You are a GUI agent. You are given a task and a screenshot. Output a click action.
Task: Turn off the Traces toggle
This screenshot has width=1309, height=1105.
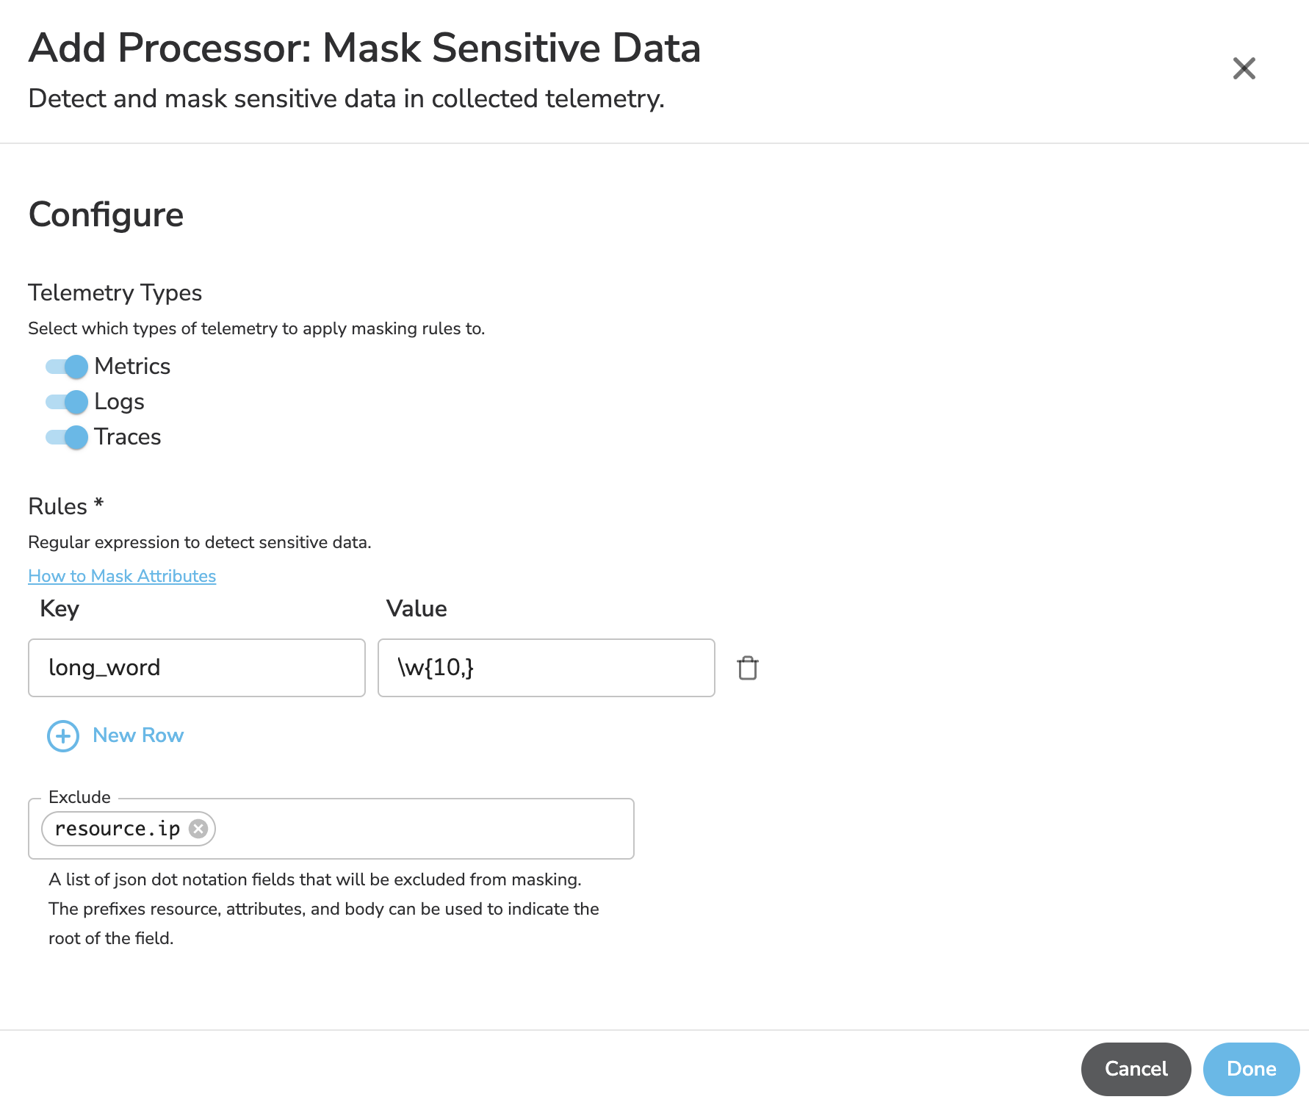[x=68, y=436]
